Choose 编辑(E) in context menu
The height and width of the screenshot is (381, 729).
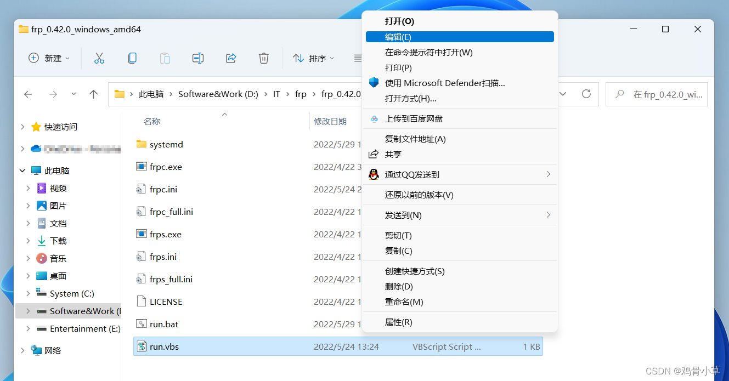(460, 37)
